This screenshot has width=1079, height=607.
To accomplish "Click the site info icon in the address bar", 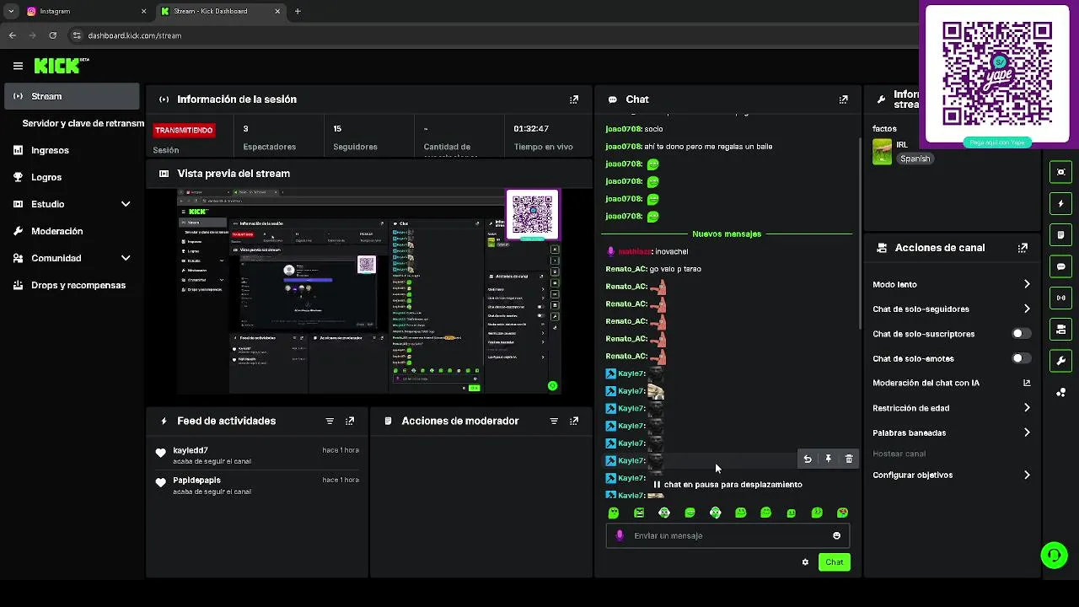I will (77, 35).
